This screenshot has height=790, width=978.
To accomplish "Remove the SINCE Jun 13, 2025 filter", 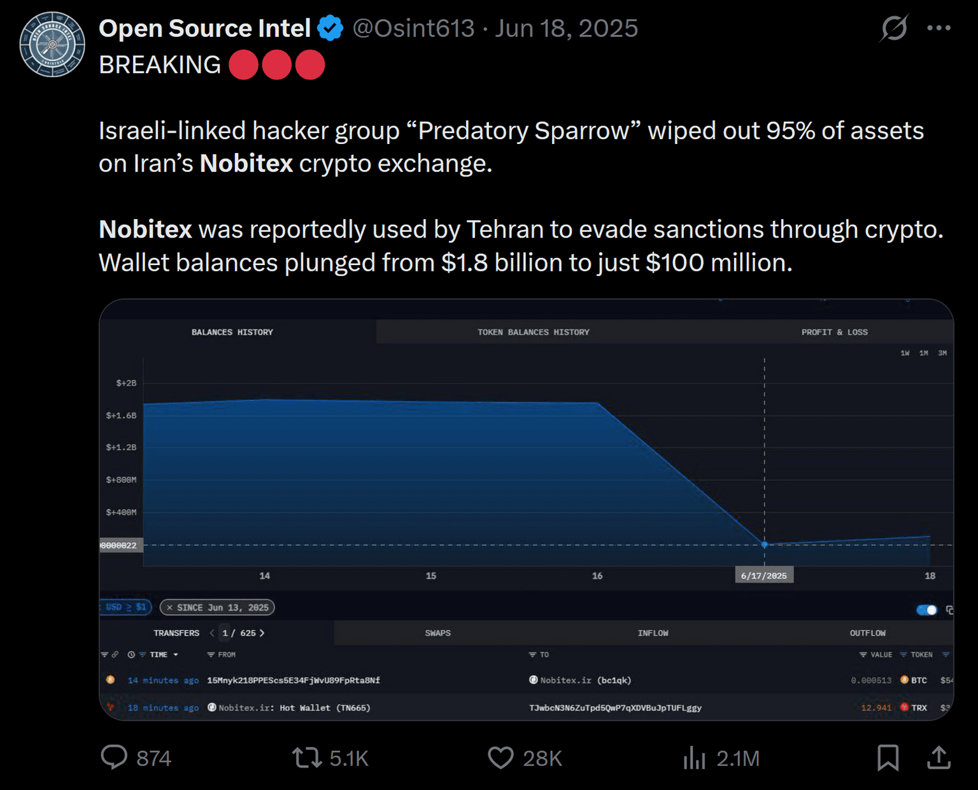I will pos(169,608).
